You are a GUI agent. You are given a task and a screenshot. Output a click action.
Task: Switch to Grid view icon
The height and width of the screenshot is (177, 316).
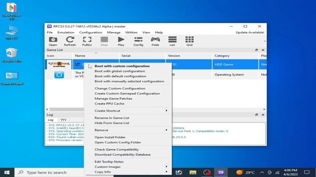190,41
